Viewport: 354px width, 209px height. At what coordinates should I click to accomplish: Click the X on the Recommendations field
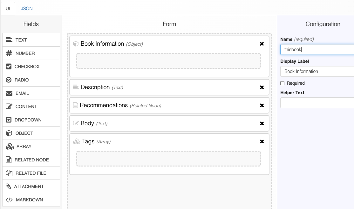tap(262, 105)
